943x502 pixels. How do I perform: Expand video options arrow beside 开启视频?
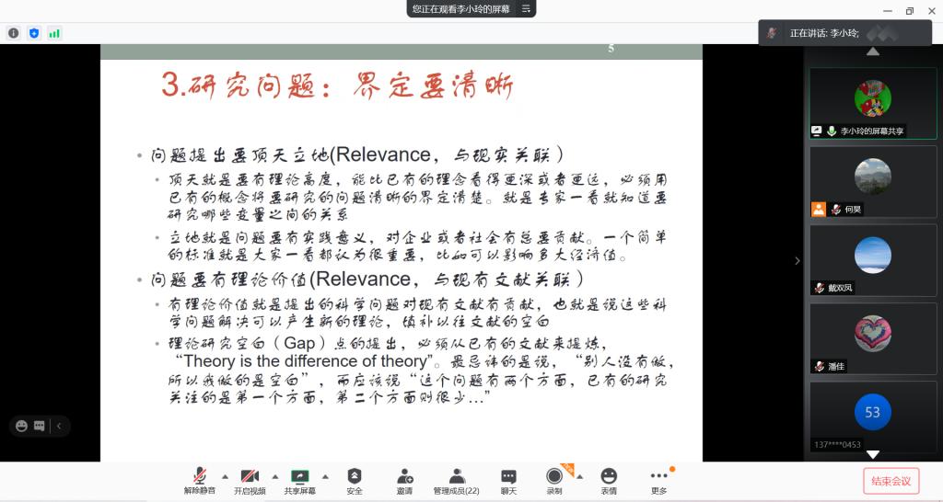click(274, 476)
